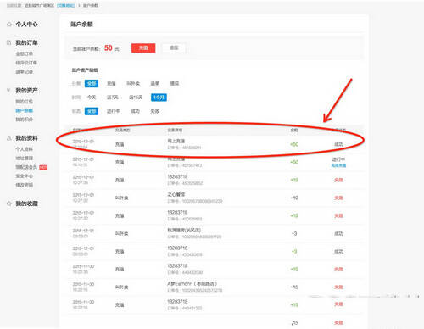Open 退单记录 in the sidebar
Screen dimensions: 424x329
[25, 72]
